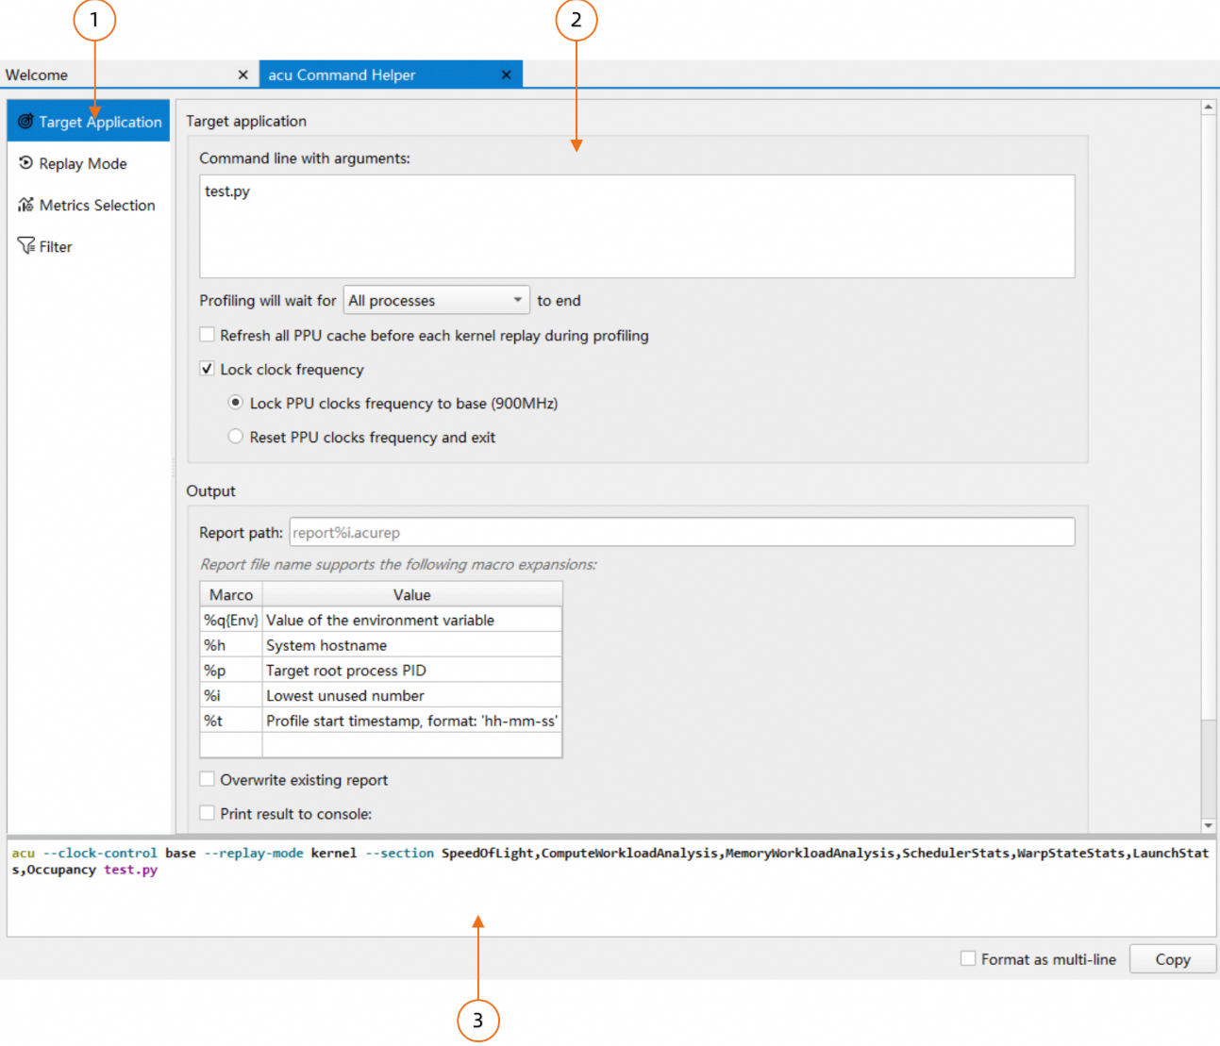The height and width of the screenshot is (1046, 1220).
Task: Enable Refresh all PPU cache checkbox
Action: coord(207,335)
